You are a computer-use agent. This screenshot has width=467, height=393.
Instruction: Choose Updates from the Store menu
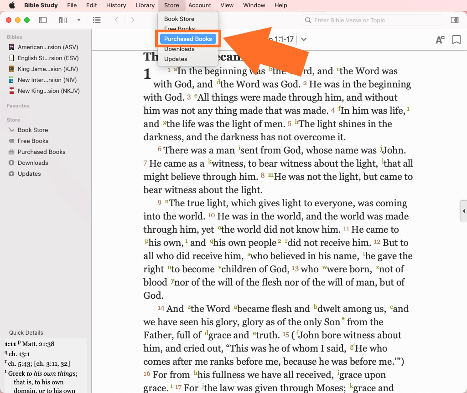176,59
